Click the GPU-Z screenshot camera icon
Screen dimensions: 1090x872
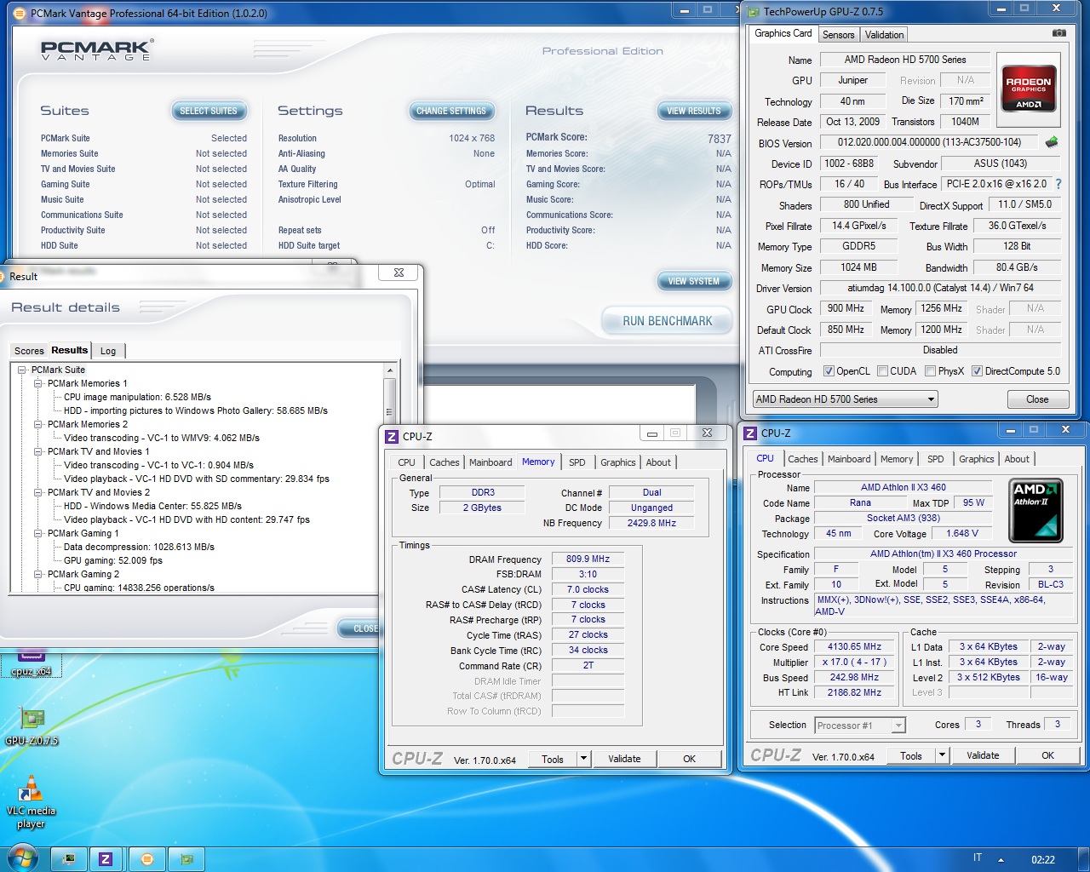1058,33
